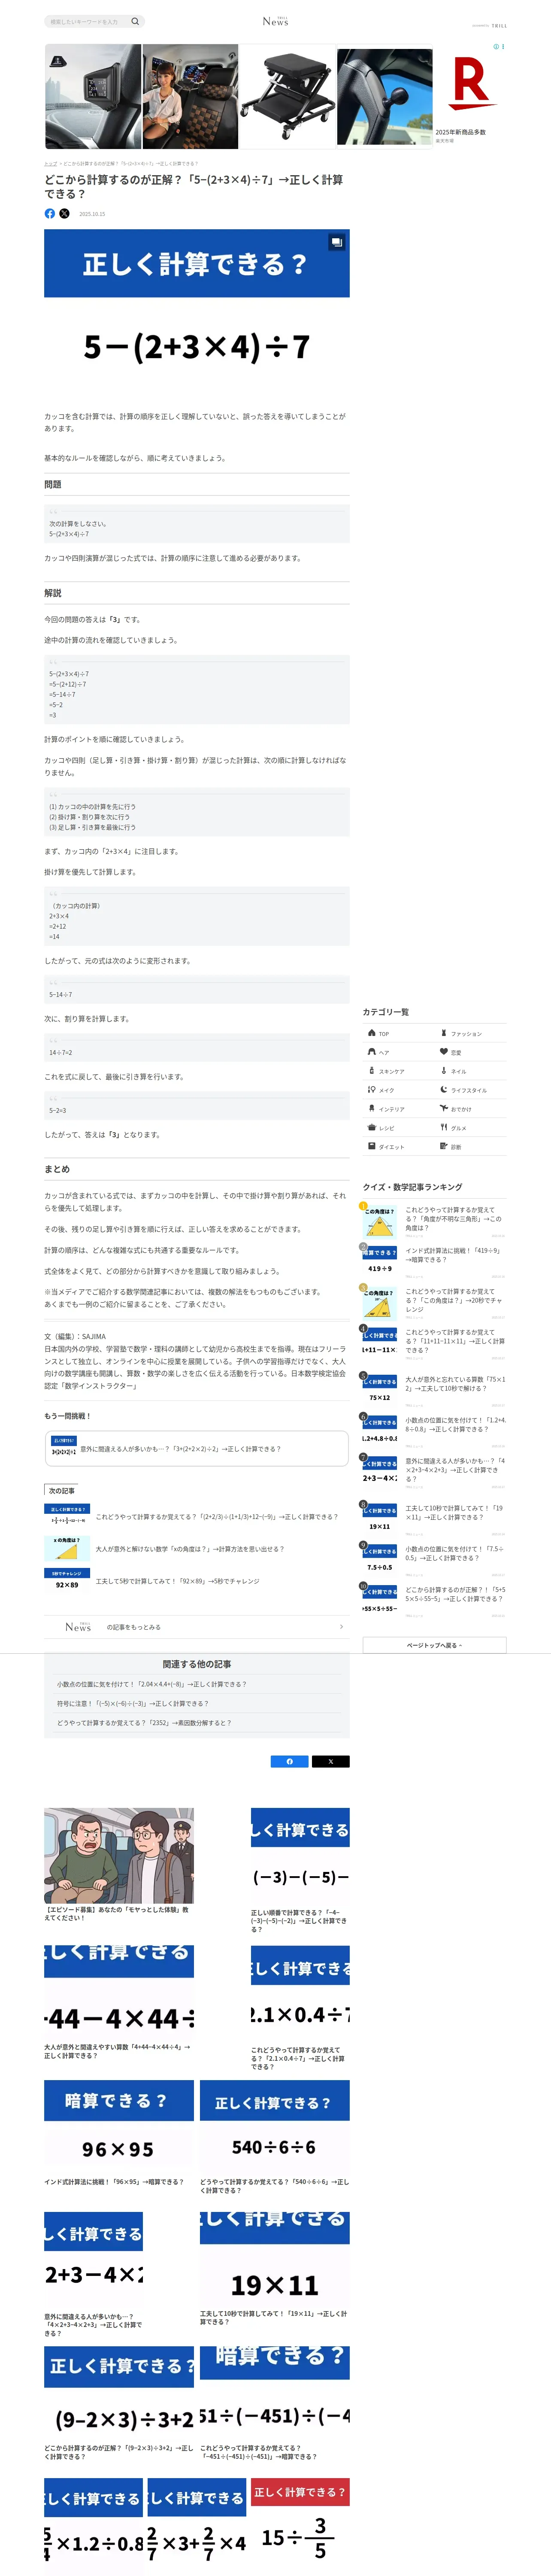Screen dimensions: 551x2576
Task: Open ranking 1 角度が不明な三角形 article
Action: (x=455, y=1219)
